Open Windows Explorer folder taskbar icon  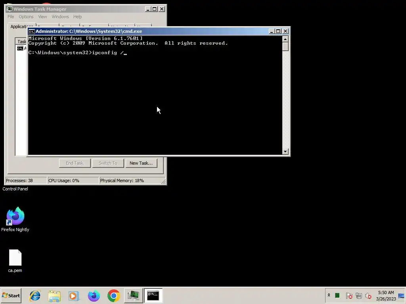(x=54, y=295)
